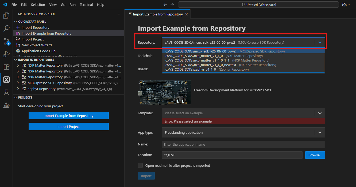Open the Terminal menu
Image resolution: width=356 pixels, height=187 pixels.
(x=86, y=5)
